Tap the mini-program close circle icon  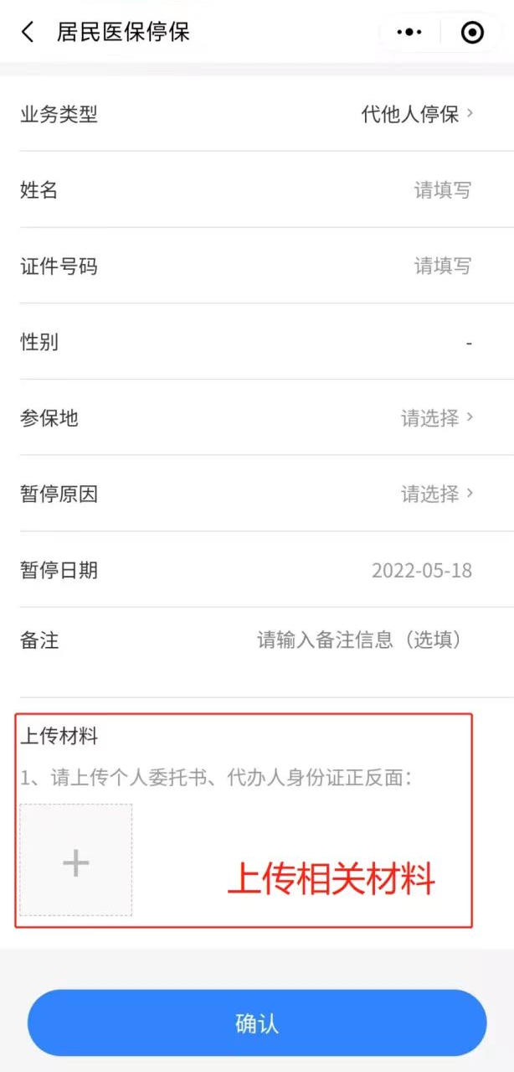(x=472, y=33)
